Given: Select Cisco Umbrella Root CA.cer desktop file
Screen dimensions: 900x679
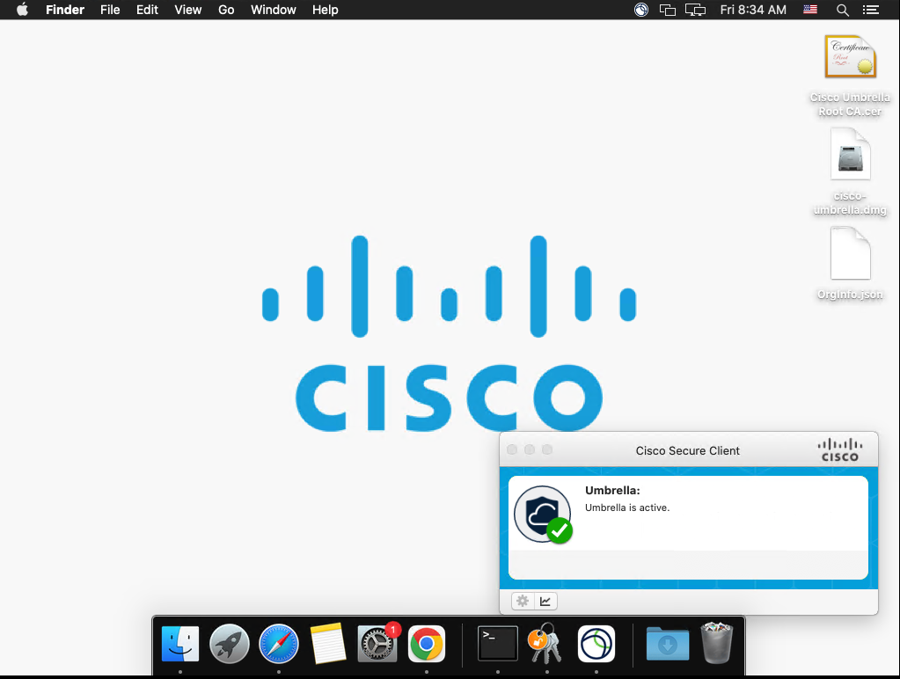Looking at the screenshot, I should [x=850, y=76].
